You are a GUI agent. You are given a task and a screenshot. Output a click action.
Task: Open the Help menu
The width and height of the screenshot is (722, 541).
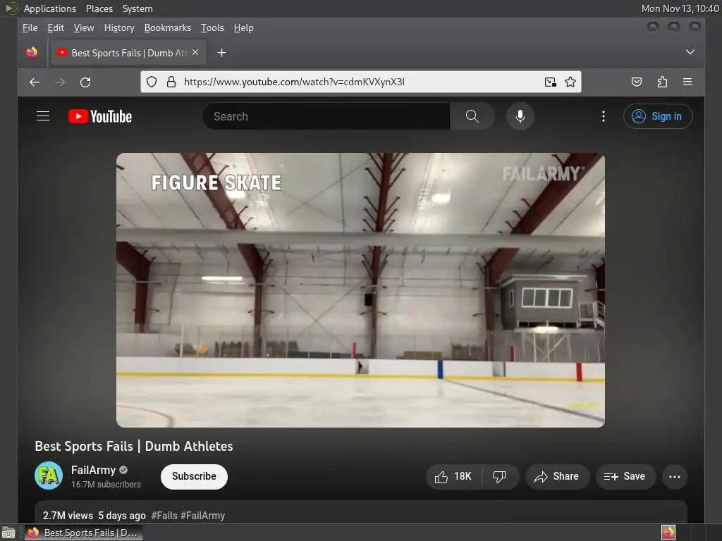pyautogui.click(x=243, y=27)
